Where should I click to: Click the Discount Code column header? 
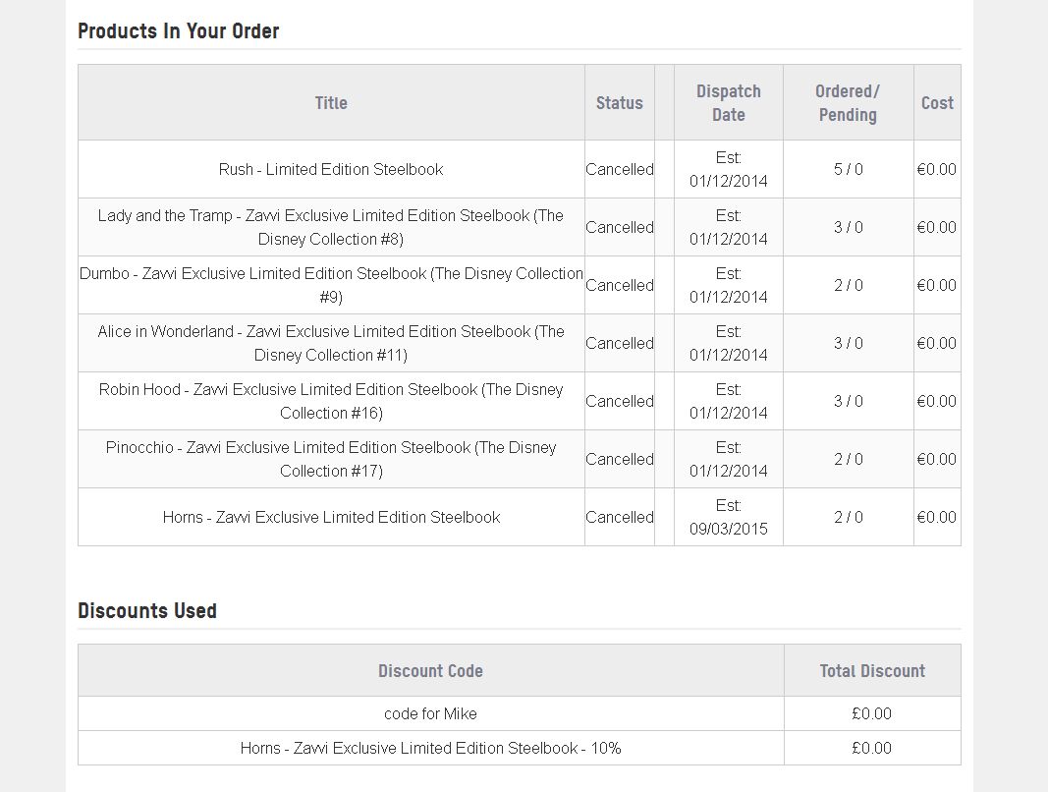(x=430, y=671)
